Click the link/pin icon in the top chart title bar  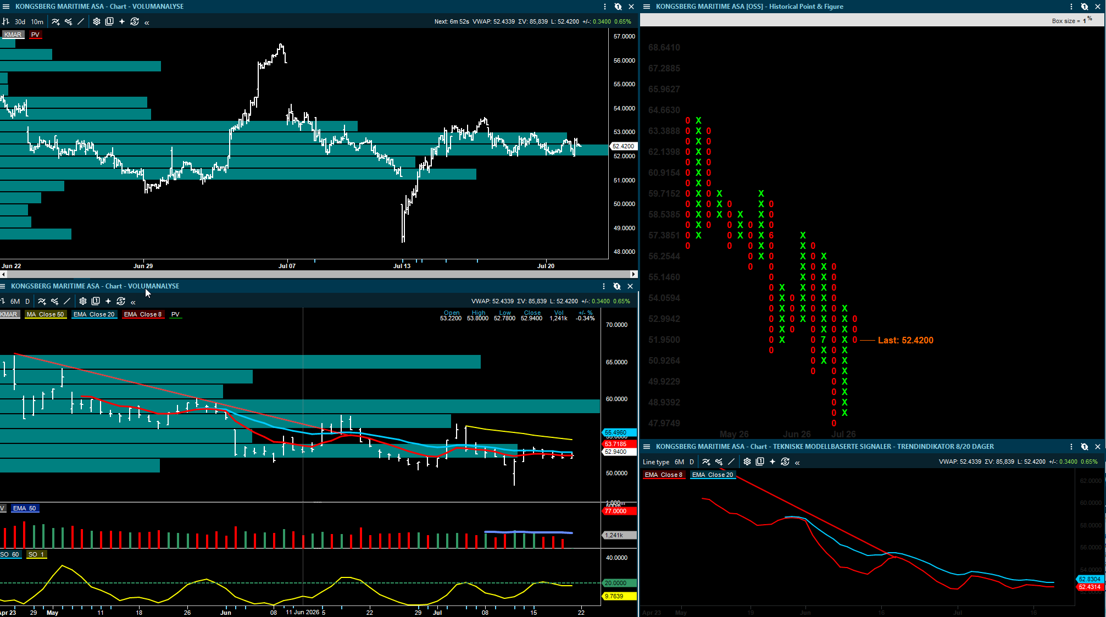coord(618,7)
